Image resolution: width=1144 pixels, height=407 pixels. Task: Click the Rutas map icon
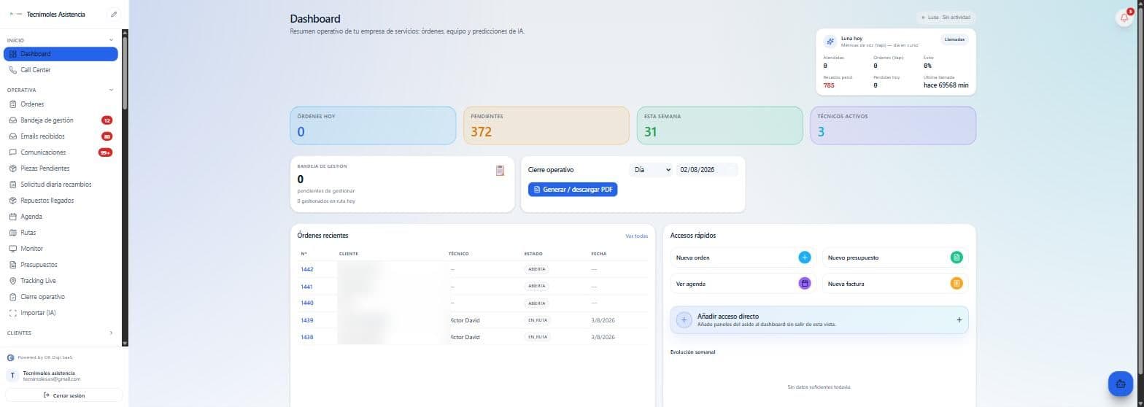click(13, 233)
